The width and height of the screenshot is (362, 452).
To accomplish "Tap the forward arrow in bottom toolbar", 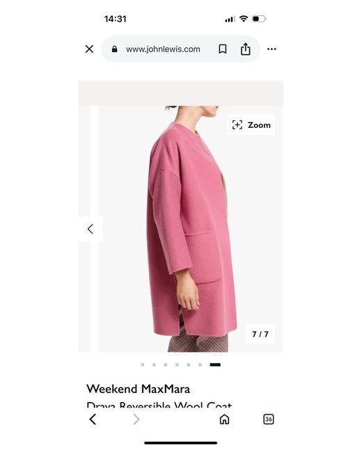I will [x=136, y=419].
